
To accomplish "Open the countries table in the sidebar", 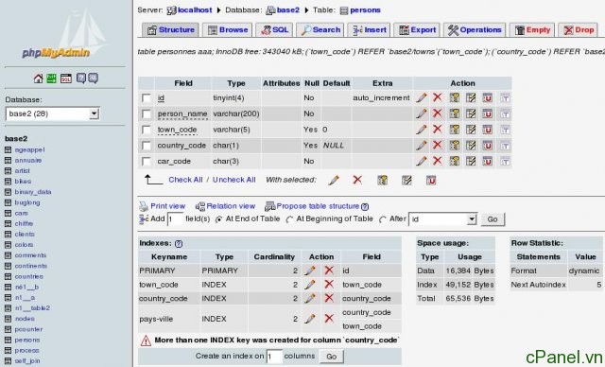I will pyautogui.click(x=29, y=276).
